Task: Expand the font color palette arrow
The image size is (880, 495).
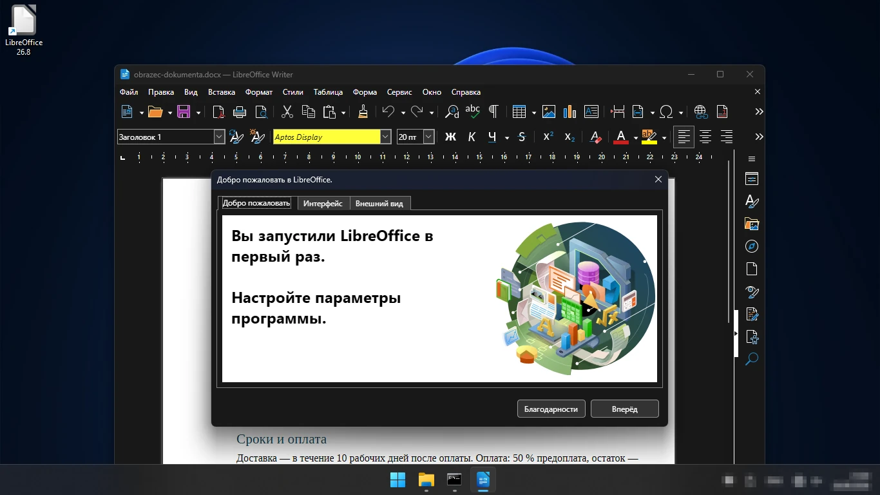Action: 635,137
